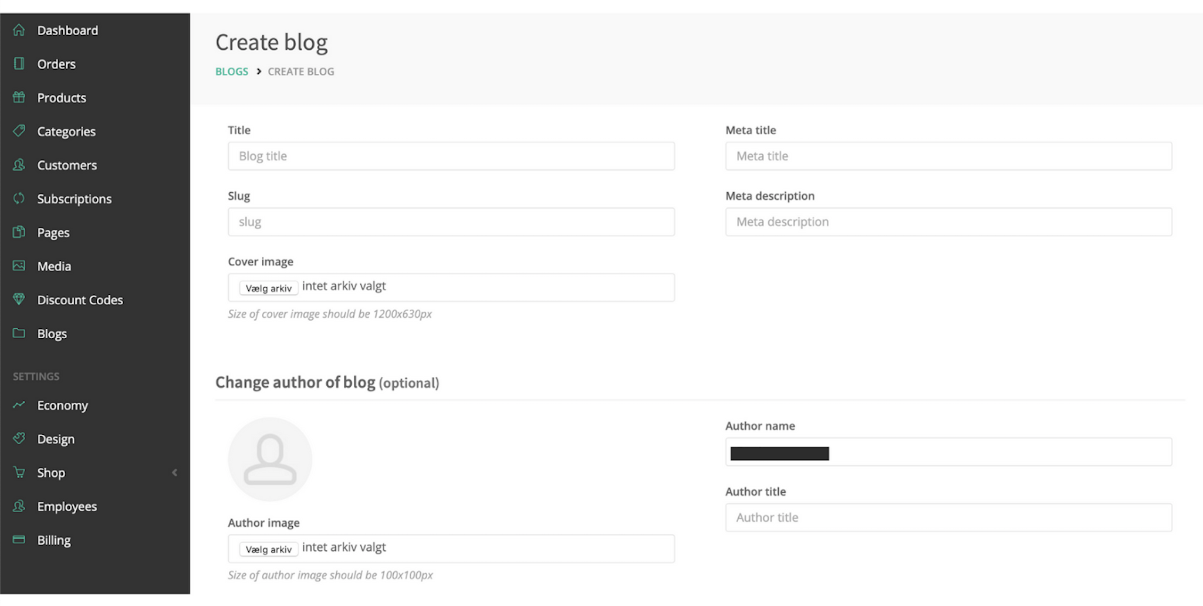Viewport: 1203px width, 606px height.
Task: Open the Billing card icon
Action: click(19, 539)
